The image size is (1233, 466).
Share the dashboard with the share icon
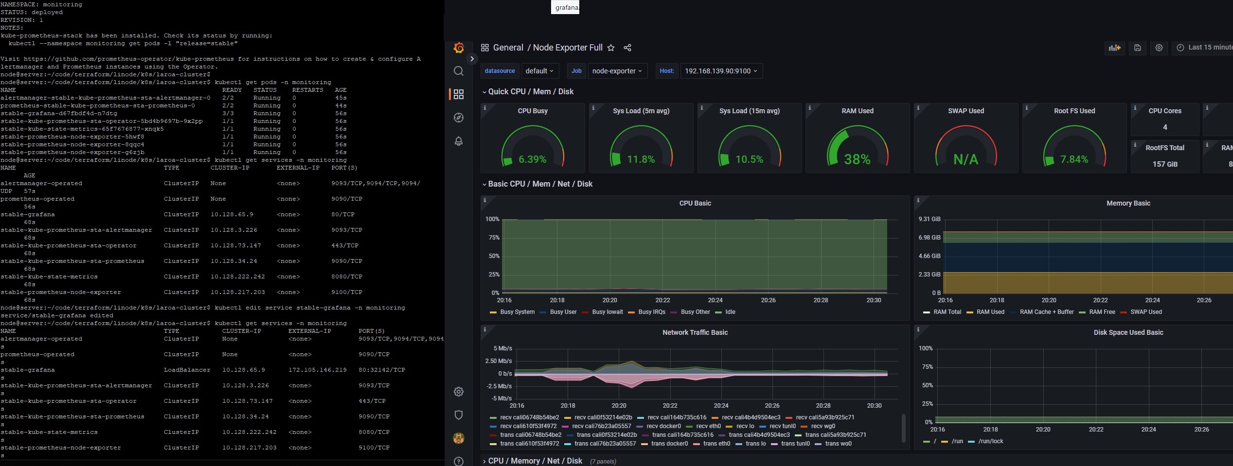tap(627, 48)
